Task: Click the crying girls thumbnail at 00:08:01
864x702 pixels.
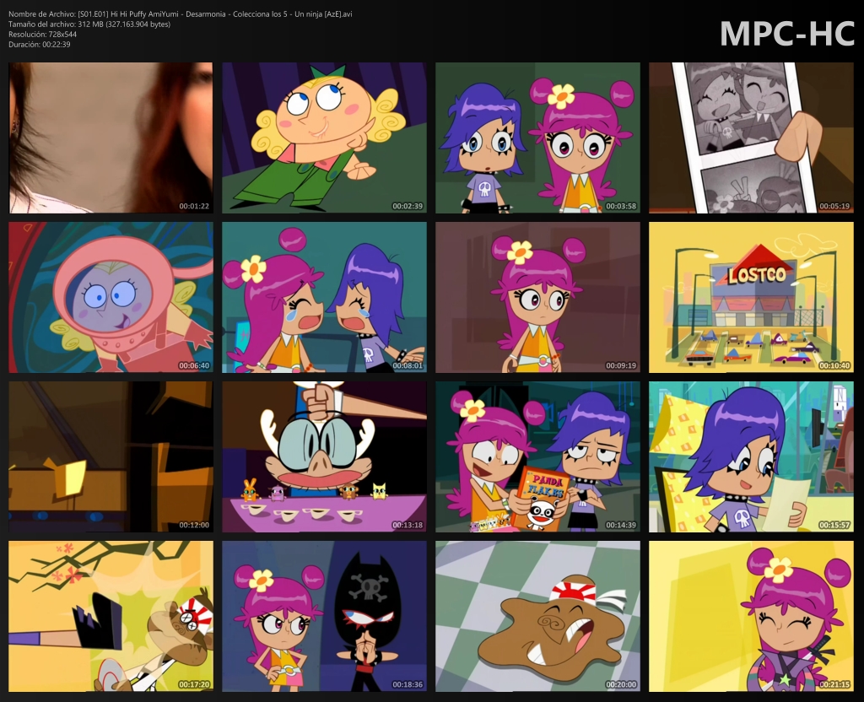Action: tap(324, 296)
